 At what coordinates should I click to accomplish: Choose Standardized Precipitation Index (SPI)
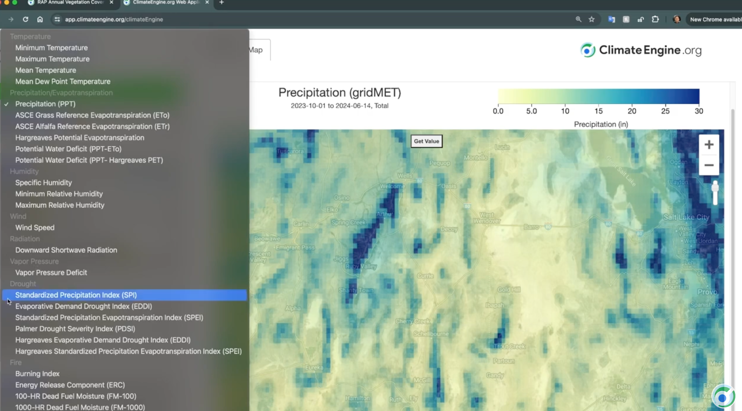click(x=76, y=295)
